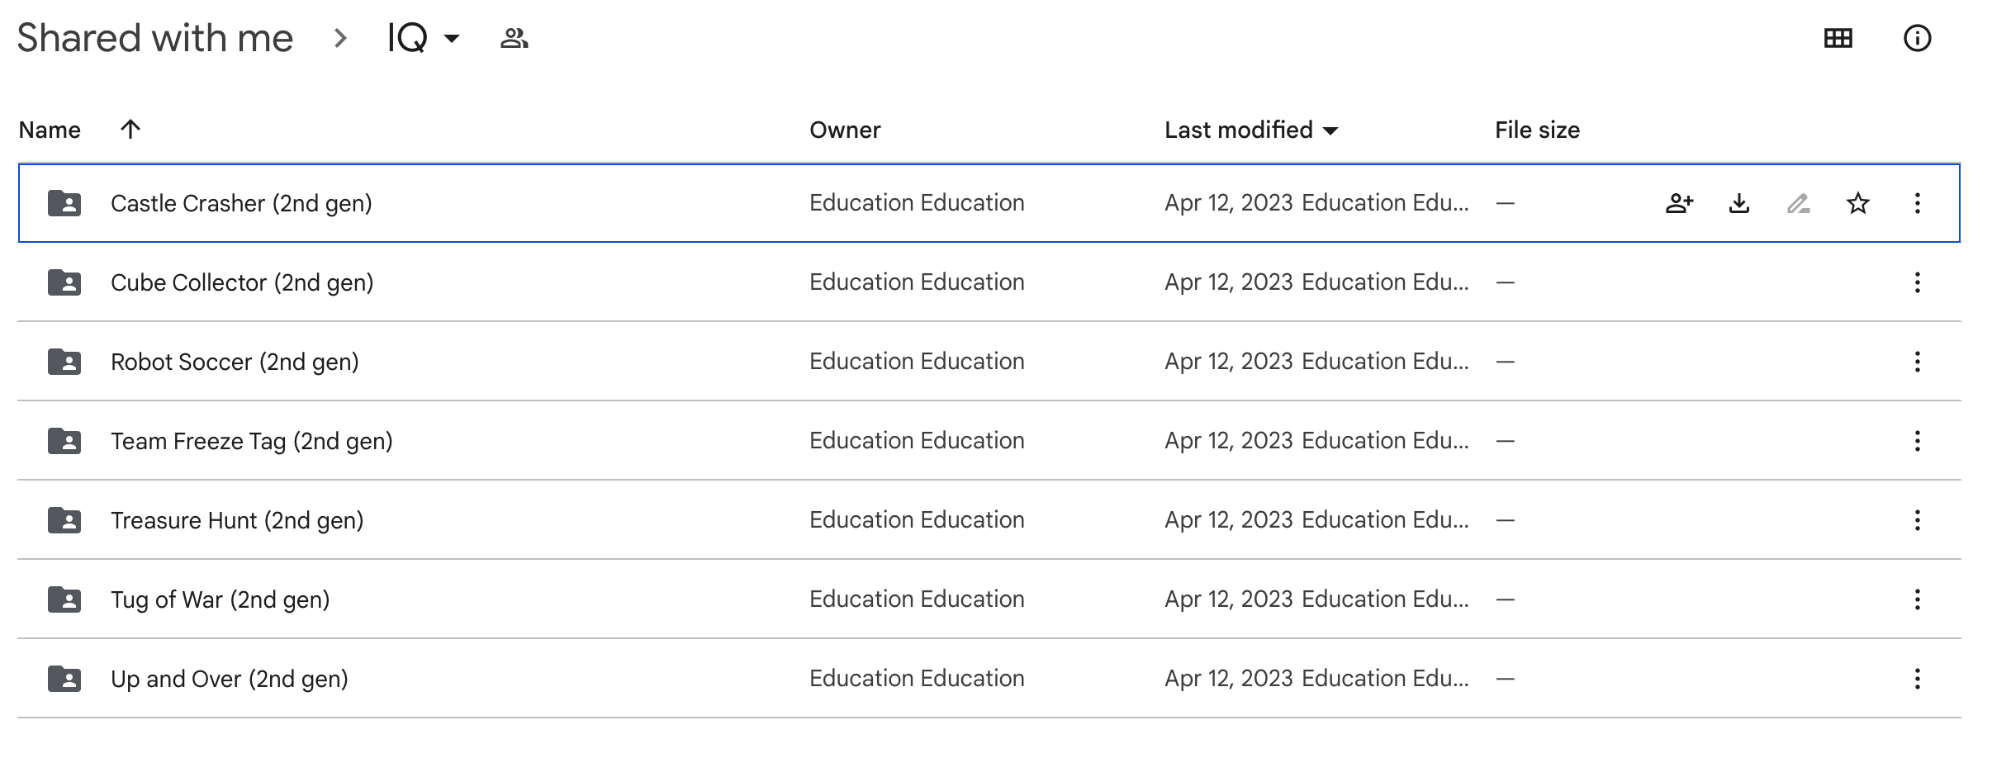Open more actions for Cube Collector folder

1917,282
